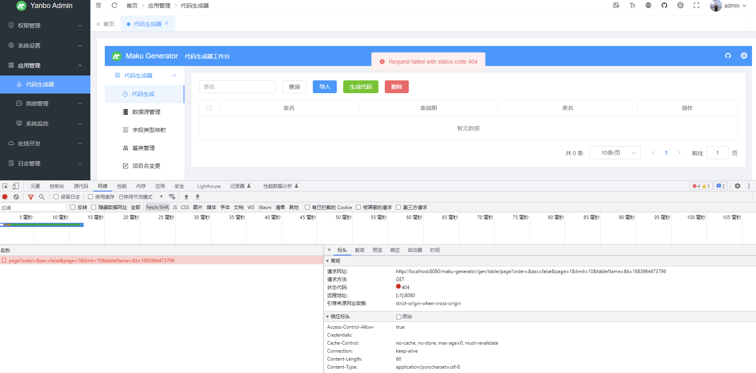
Task: Open the admin user dropdown
Action: (x=728, y=6)
